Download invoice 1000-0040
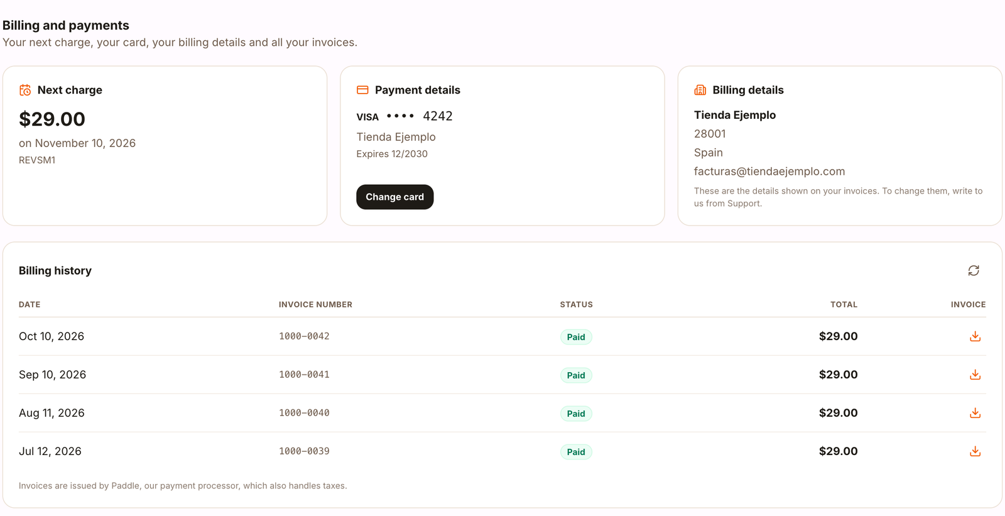This screenshot has height=516, width=1005. (x=975, y=413)
